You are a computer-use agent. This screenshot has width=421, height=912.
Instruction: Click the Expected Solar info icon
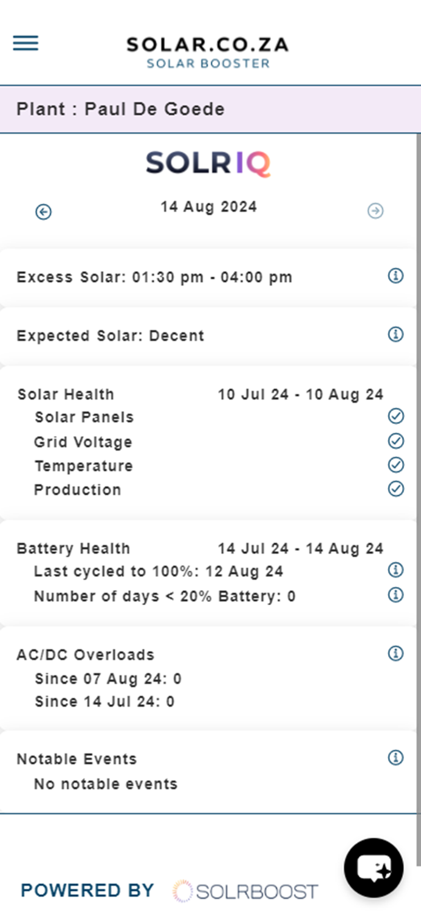[x=395, y=334]
